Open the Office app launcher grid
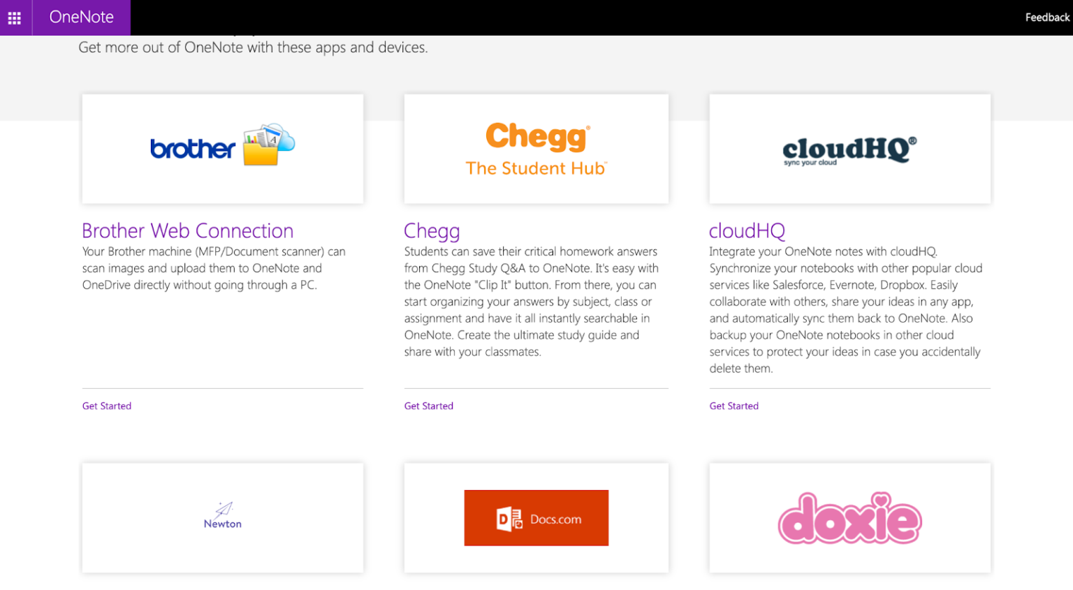The image size is (1073, 590). (14, 17)
